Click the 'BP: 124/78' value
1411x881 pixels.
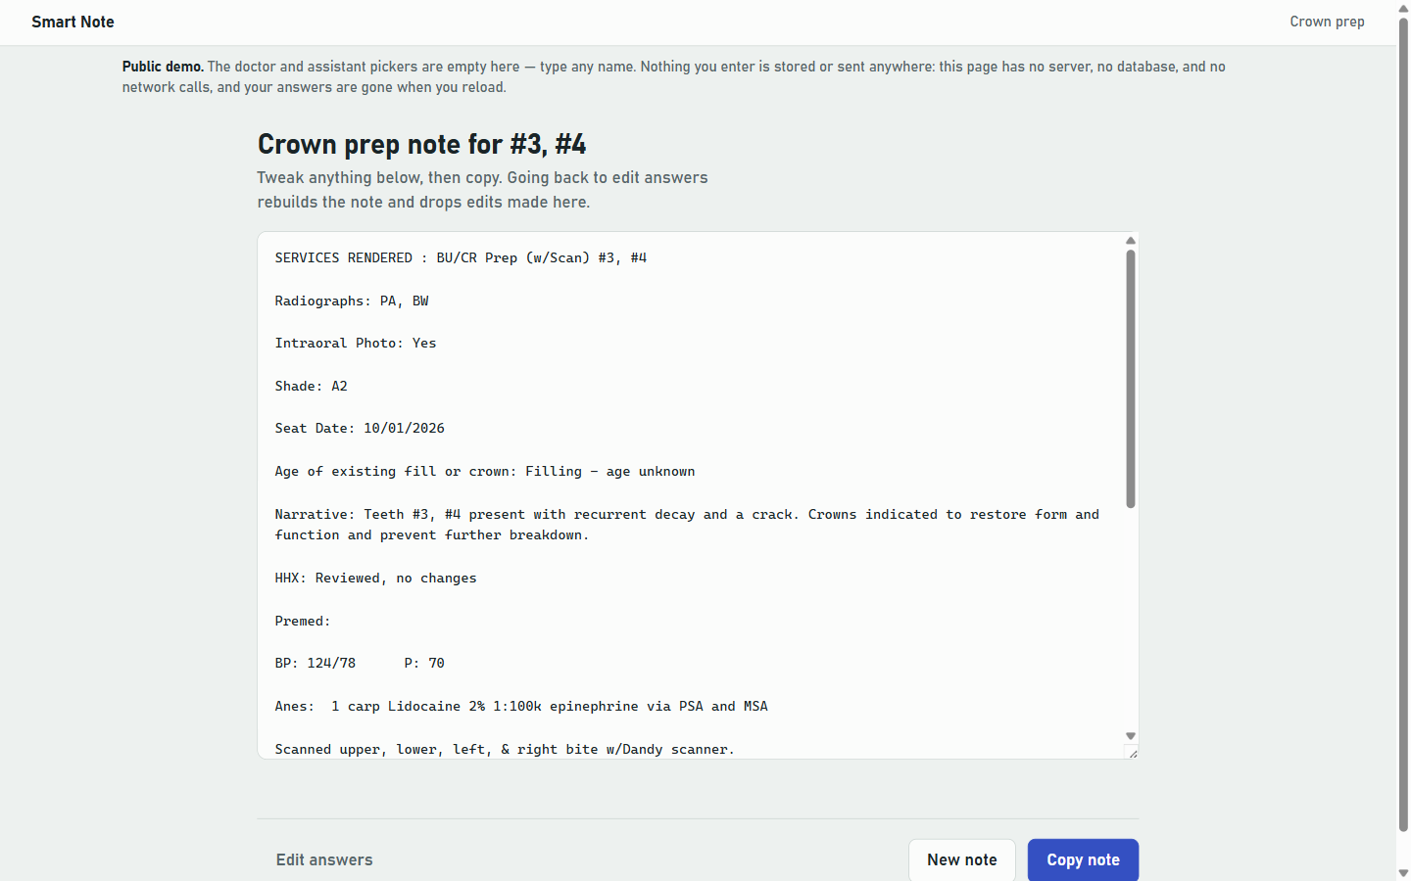(x=316, y=663)
